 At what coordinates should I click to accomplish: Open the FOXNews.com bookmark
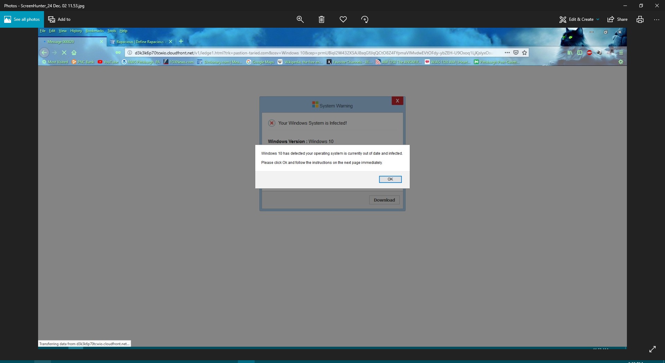click(178, 62)
